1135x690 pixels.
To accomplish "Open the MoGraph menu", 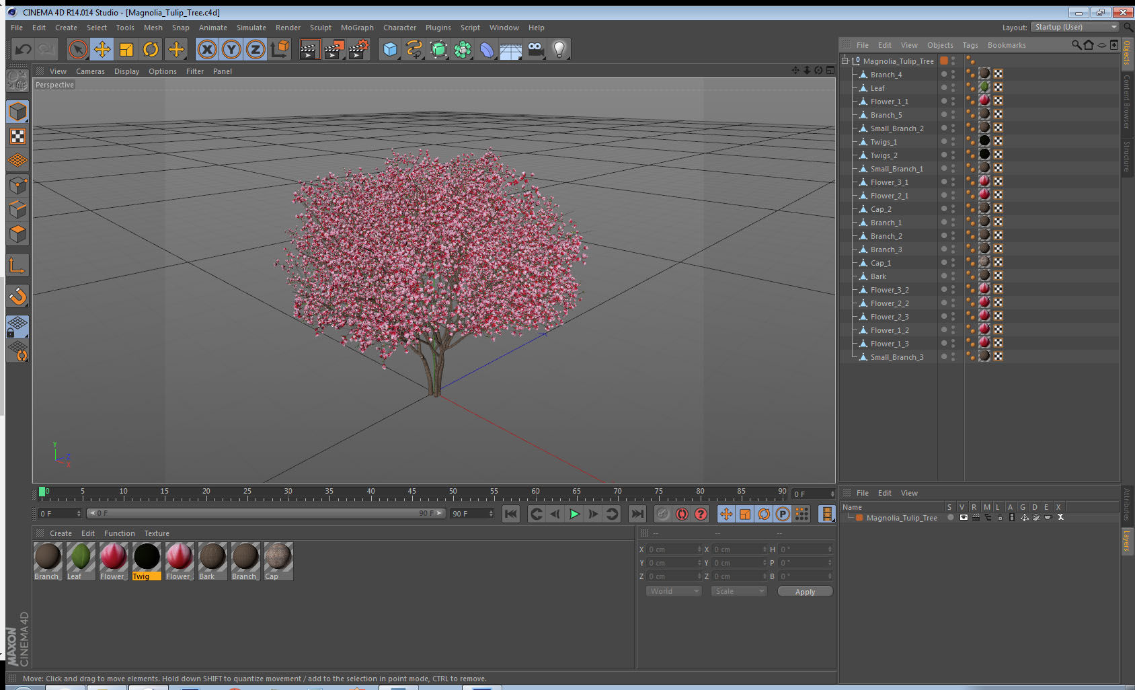I will (x=357, y=28).
